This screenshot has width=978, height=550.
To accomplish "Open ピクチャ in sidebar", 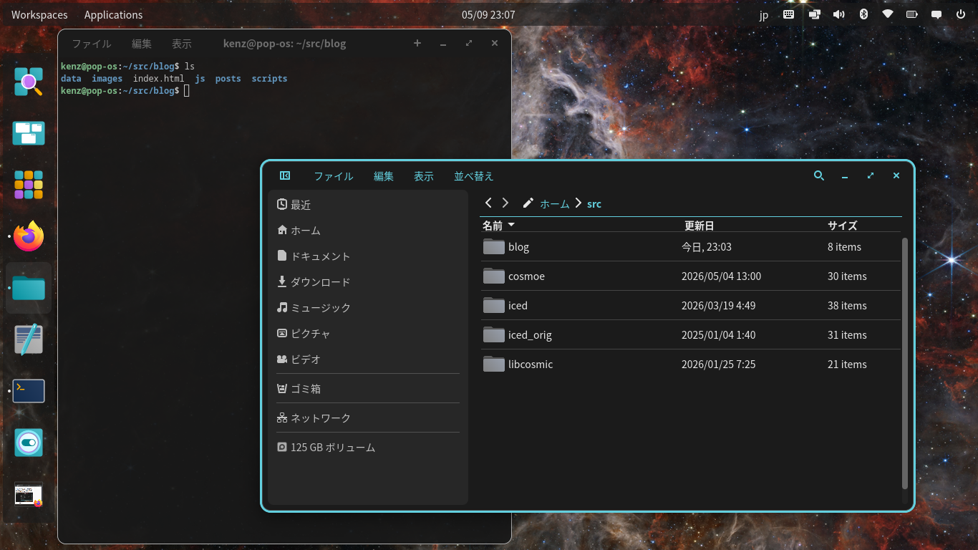I will coord(368,333).
